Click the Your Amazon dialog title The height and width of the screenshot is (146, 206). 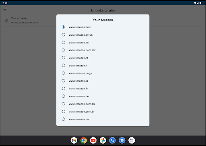point(103,20)
